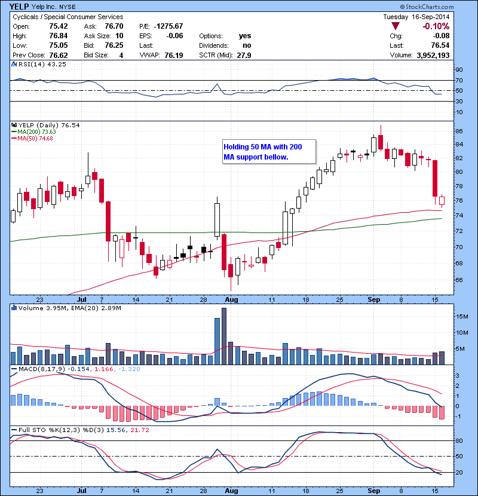Click the date Tuesday 16-Sep-2014
Screen dimensions: 478x496
tap(416, 17)
